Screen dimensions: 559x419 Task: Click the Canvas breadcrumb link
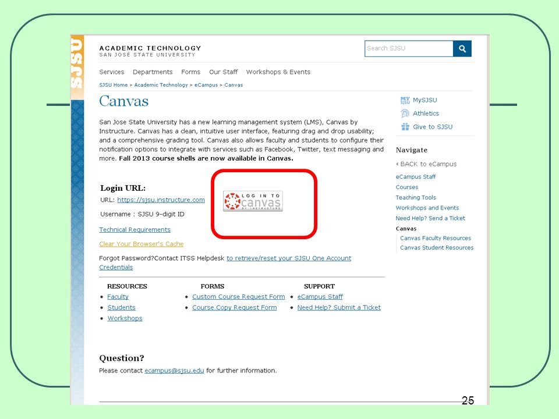tap(233, 85)
